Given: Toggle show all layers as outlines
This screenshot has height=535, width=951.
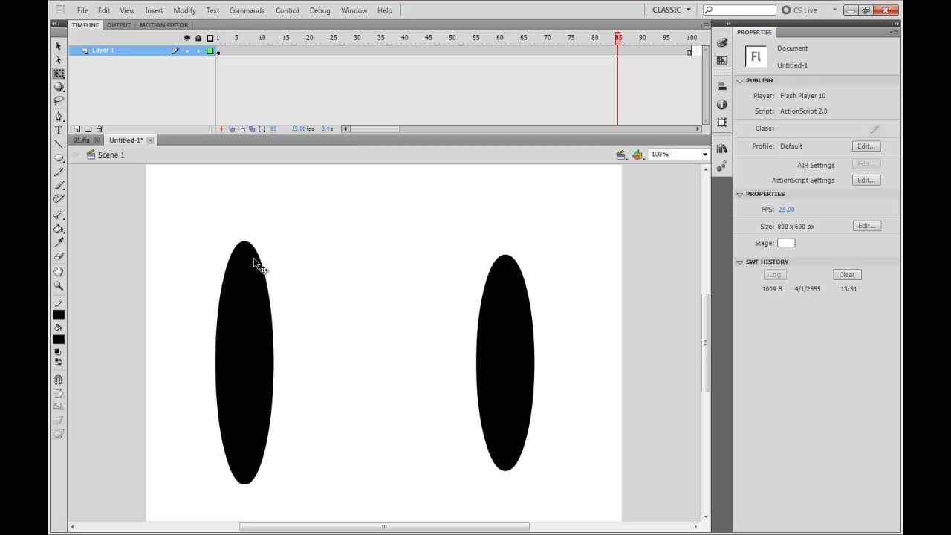Looking at the screenshot, I should [210, 38].
